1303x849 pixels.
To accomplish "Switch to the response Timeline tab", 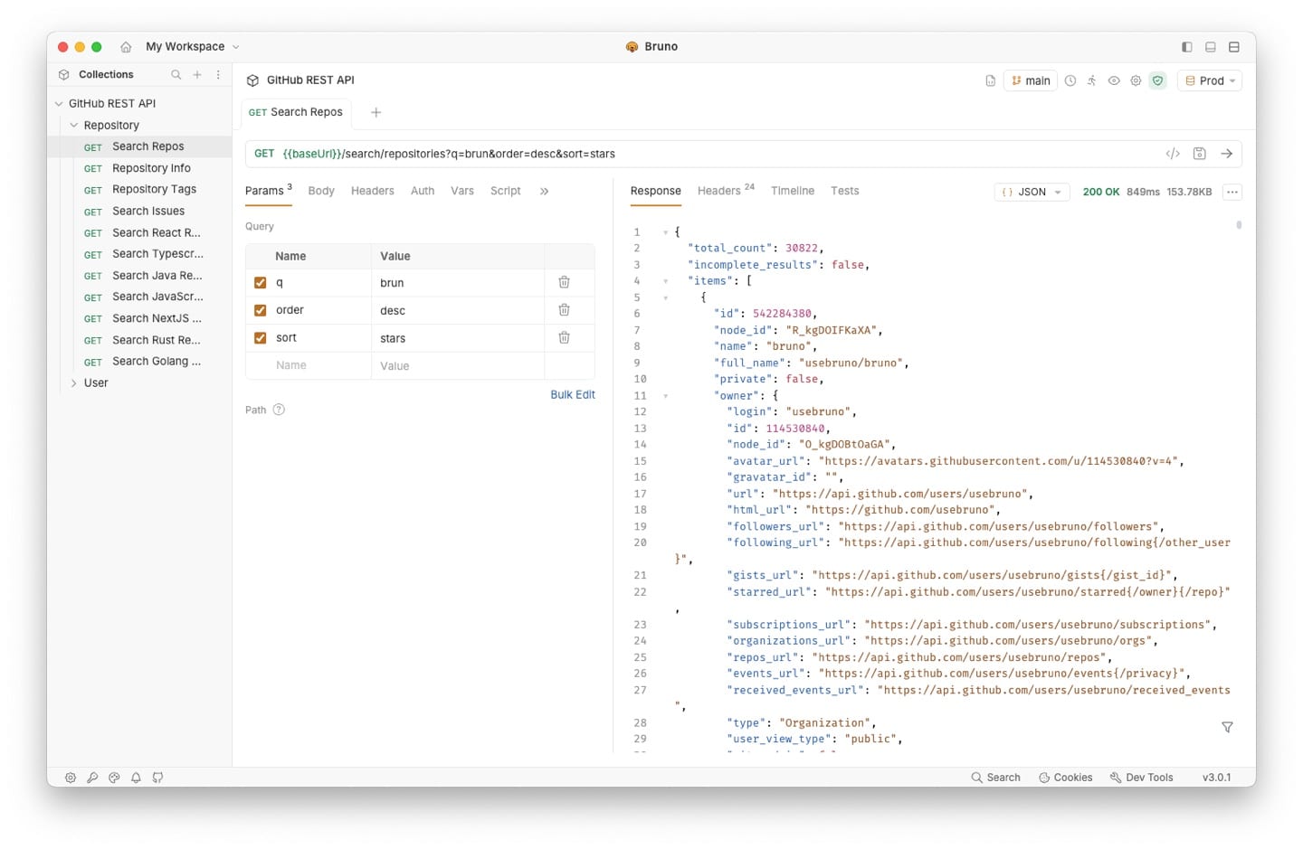I will pyautogui.click(x=793, y=191).
